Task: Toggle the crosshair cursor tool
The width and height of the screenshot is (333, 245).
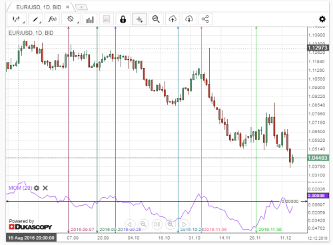Action: (x=139, y=19)
